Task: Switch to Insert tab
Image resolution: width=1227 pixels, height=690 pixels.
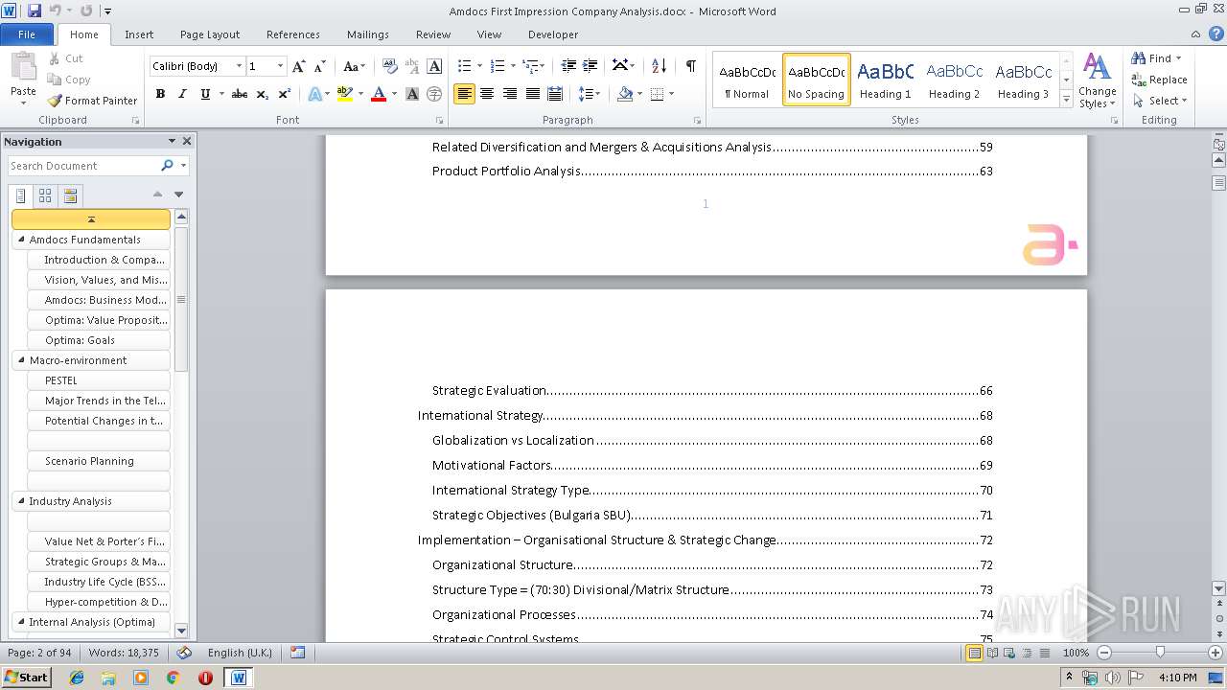Action: (139, 34)
